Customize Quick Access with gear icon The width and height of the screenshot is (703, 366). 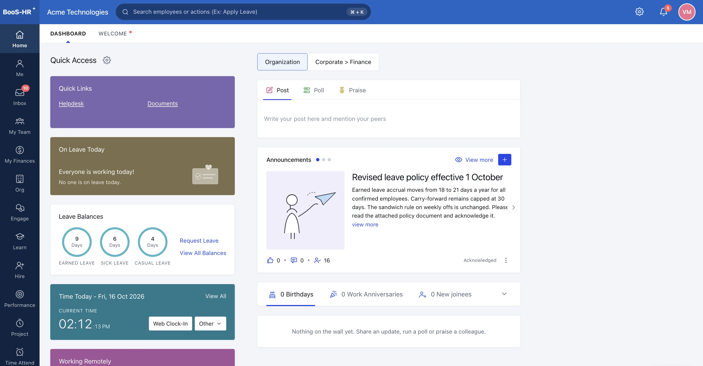pyautogui.click(x=107, y=60)
